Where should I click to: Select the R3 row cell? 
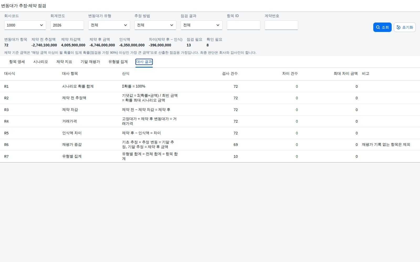[6, 110]
